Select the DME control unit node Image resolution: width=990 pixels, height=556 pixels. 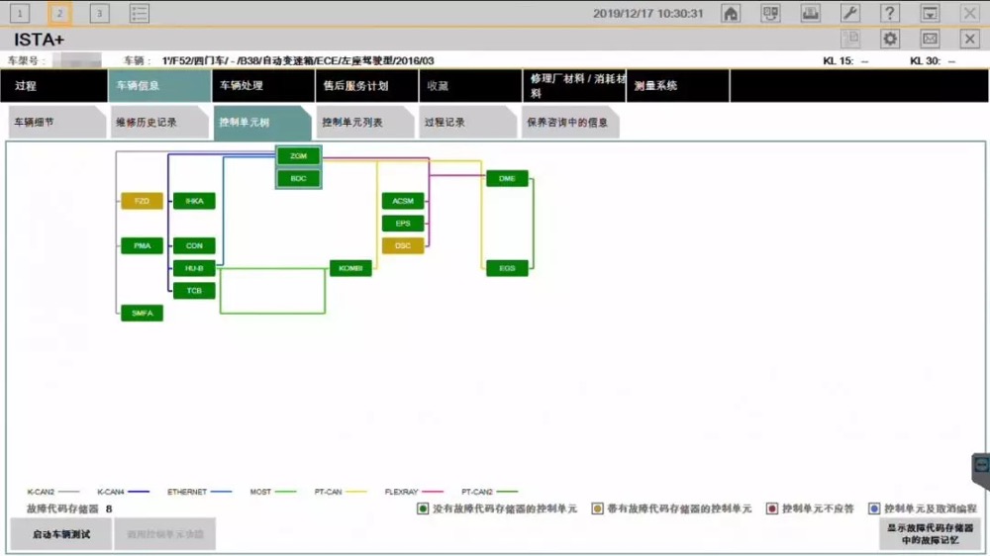(x=507, y=179)
